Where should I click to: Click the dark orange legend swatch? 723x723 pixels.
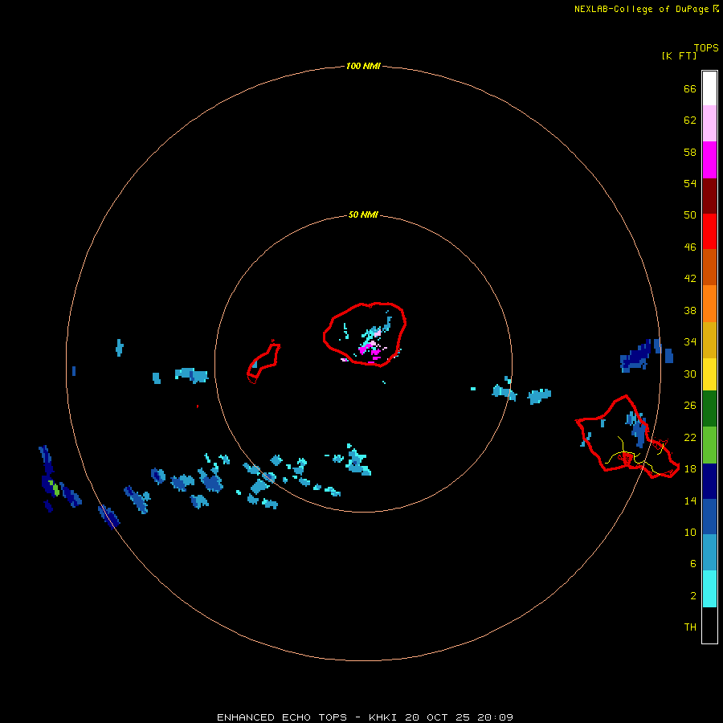pyautogui.click(x=709, y=268)
